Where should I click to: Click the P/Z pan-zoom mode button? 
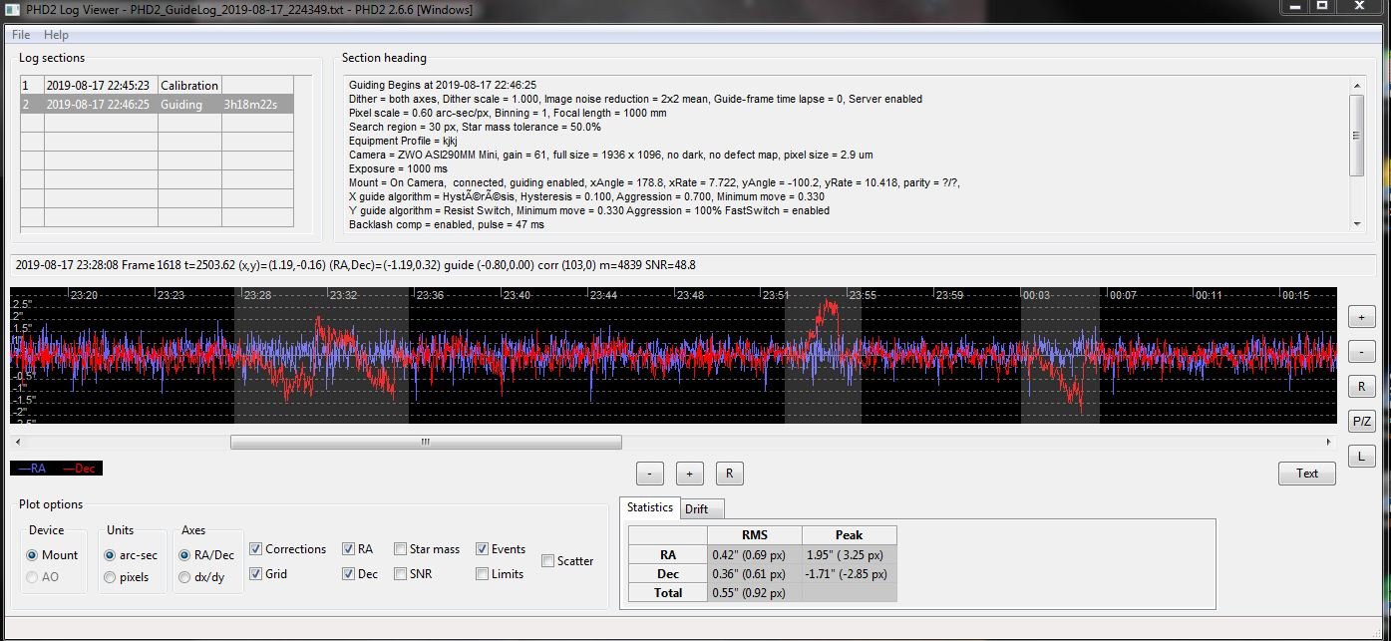click(x=1361, y=422)
